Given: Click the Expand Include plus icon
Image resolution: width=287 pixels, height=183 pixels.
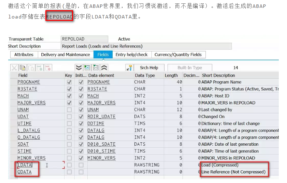Looking at the screenshot, I should point(87,68).
